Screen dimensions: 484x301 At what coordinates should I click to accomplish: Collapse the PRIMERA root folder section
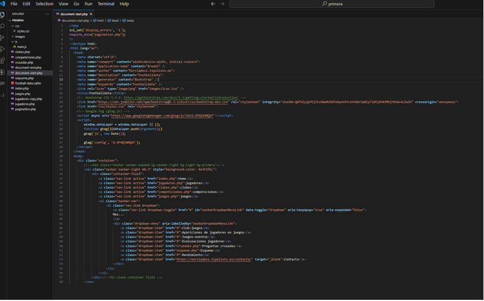[17, 20]
